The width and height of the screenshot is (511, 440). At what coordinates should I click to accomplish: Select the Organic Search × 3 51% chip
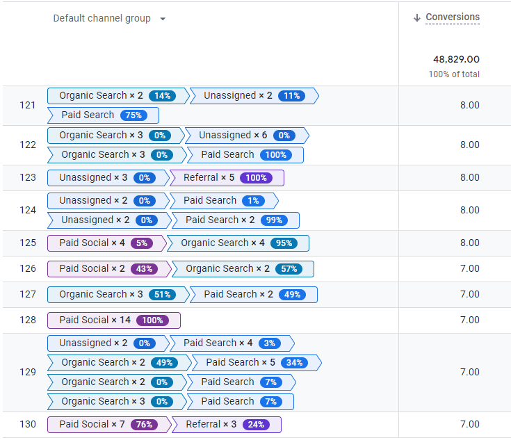point(117,295)
